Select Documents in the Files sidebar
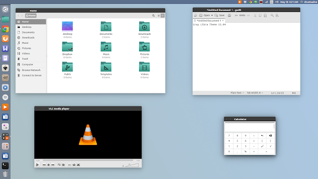This screenshot has width=318, height=179. (x=31, y=32)
